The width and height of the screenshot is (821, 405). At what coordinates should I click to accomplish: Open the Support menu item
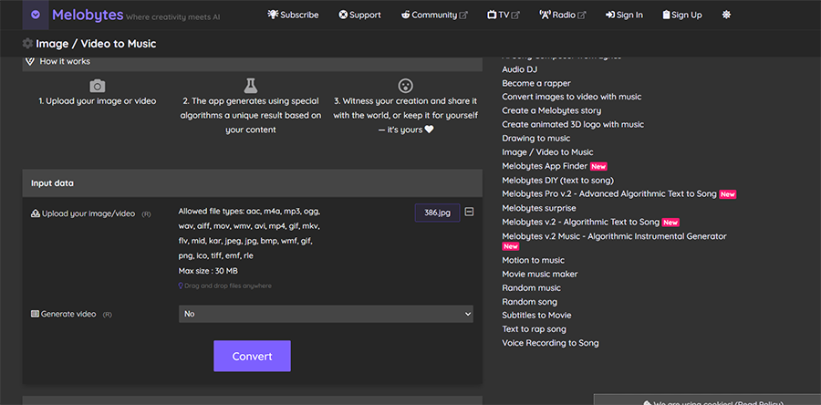(359, 15)
